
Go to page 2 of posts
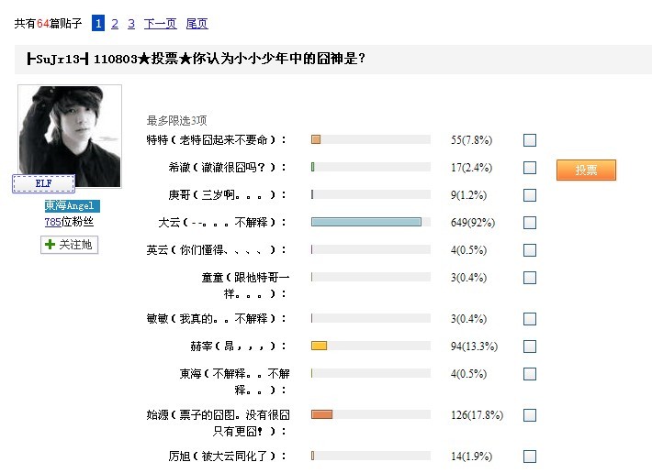(x=115, y=24)
